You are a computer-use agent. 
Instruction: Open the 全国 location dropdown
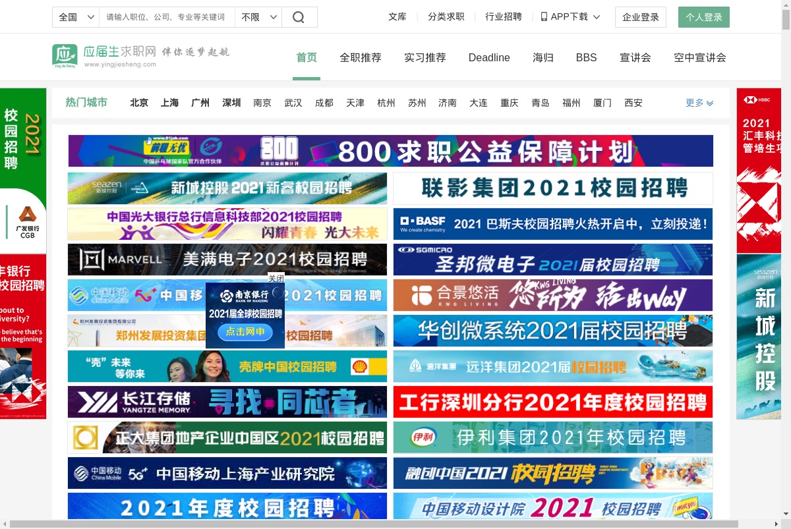pos(76,17)
